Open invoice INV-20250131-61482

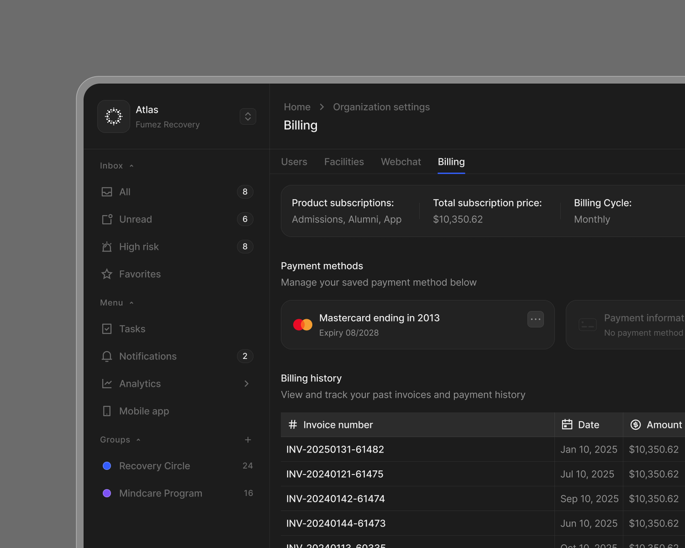point(335,449)
